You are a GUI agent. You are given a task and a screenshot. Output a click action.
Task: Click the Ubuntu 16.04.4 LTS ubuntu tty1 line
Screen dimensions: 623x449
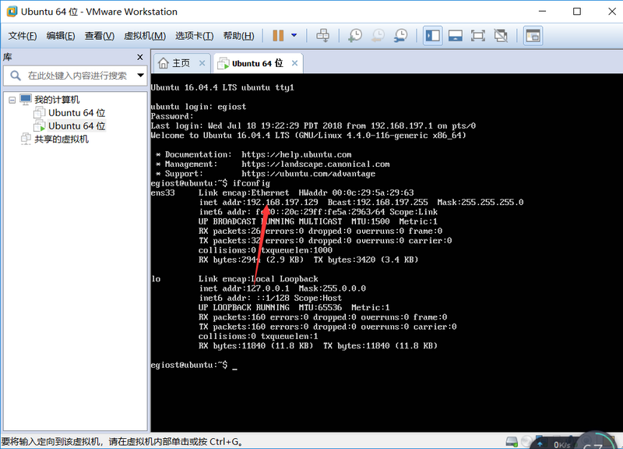(x=223, y=87)
